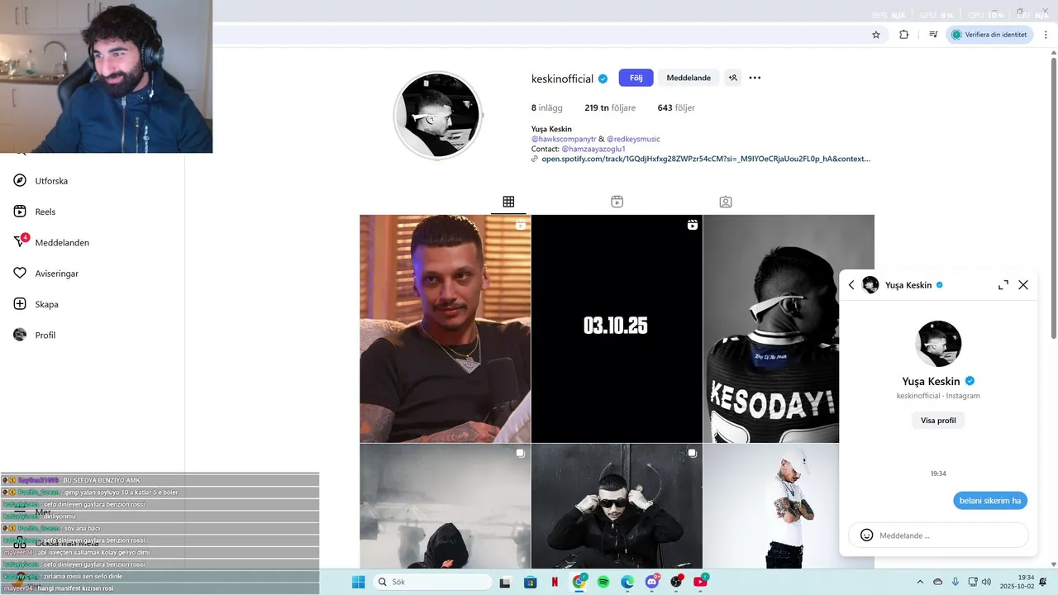The width and height of the screenshot is (1058, 595).
Task: Open the post of man on couch
Action: point(445,329)
